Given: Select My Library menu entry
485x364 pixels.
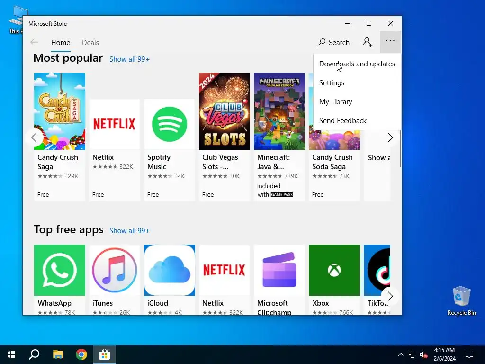Looking at the screenshot, I should (x=357, y=102).
